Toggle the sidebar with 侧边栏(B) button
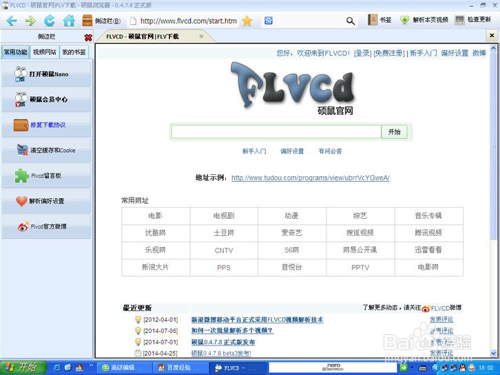The image size is (500, 375). pos(101,21)
